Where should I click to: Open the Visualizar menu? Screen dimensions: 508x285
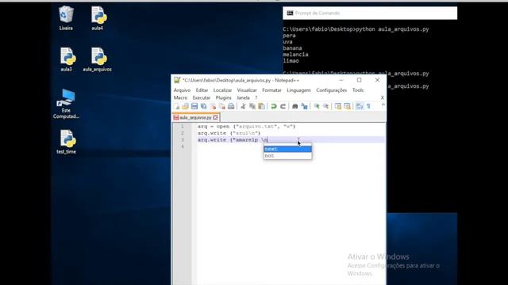coord(247,90)
